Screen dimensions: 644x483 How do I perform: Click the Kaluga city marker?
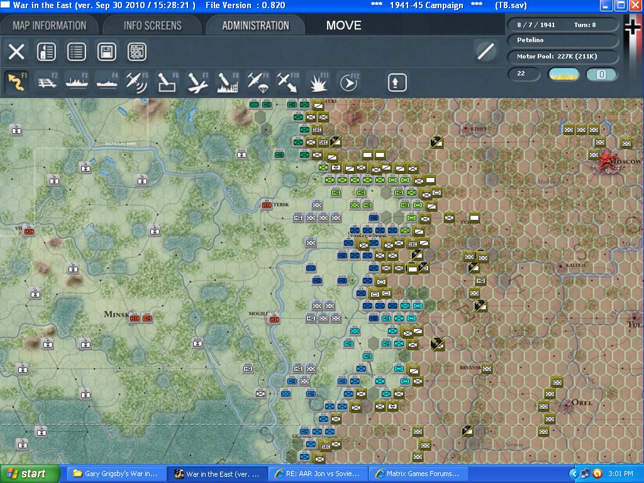(562, 267)
